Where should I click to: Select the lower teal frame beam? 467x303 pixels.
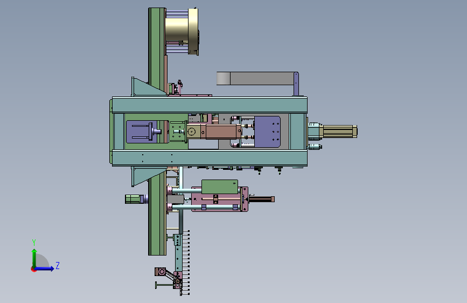(x=210, y=159)
